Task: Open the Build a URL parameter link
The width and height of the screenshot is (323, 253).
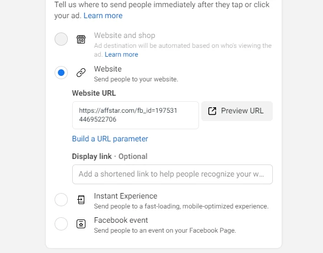Action: (x=110, y=139)
